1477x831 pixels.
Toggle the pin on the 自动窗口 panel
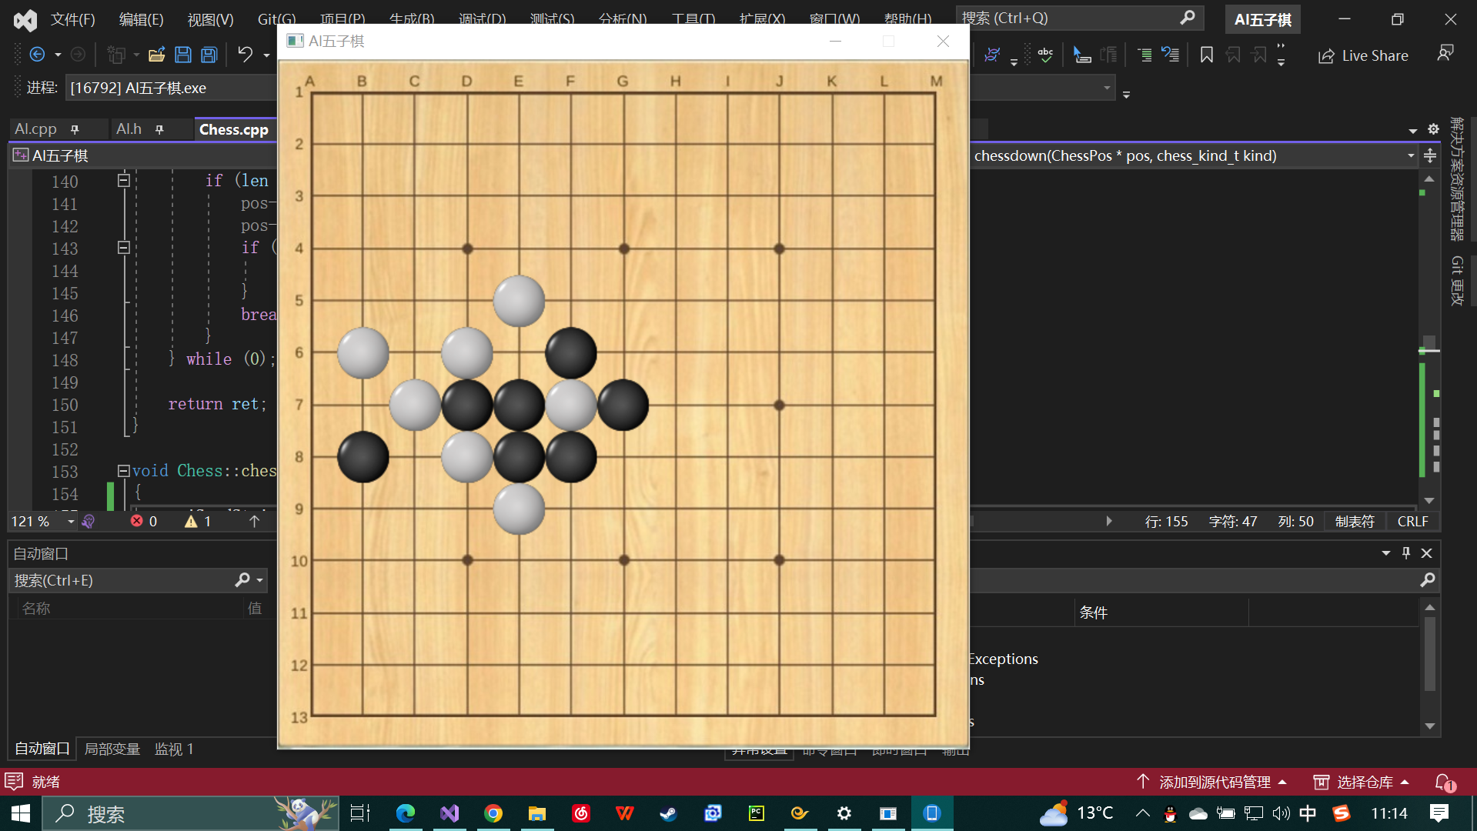(x=1405, y=552)
